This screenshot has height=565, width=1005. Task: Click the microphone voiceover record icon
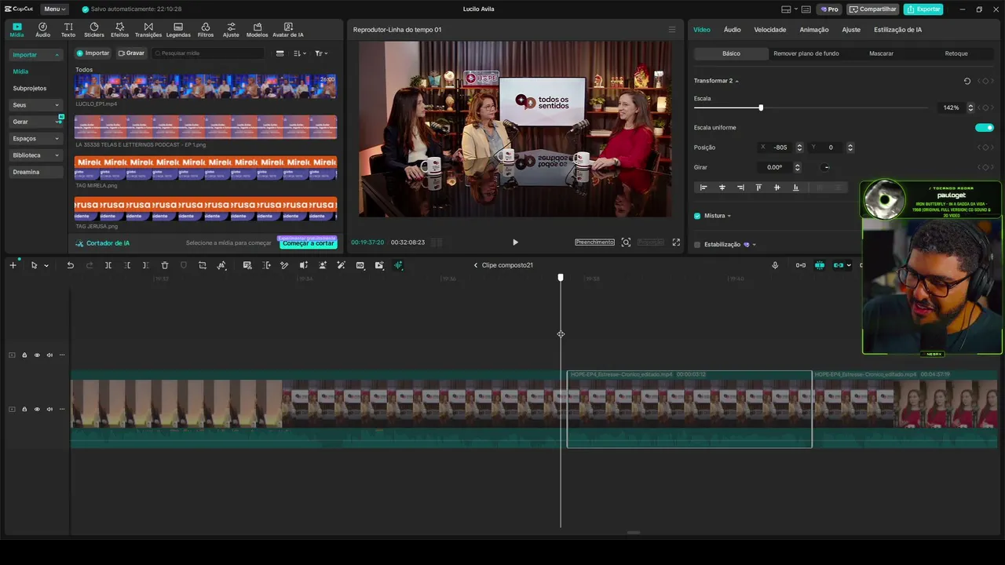775,265
